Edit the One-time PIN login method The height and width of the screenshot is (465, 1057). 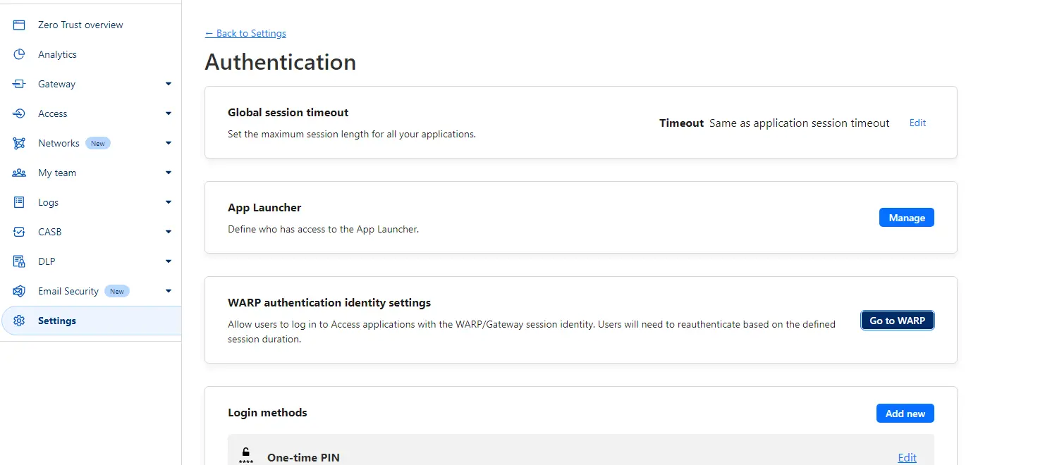(x=907, y=458)
